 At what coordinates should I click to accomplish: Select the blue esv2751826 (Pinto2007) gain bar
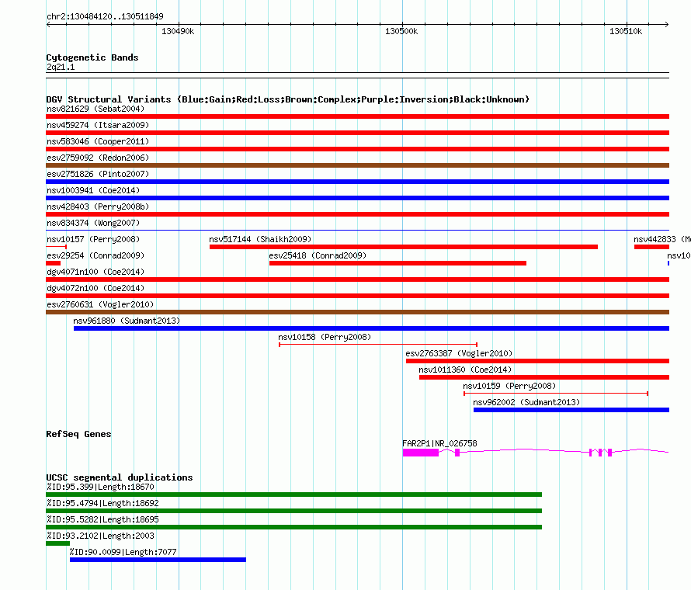(x=357, y=182)
